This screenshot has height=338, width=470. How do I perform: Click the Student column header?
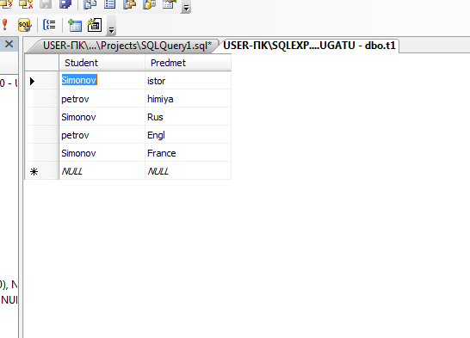(102, 63)
